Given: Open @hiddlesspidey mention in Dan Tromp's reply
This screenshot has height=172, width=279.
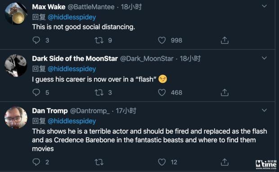Looking at the screenshot, I should (72, 121).
